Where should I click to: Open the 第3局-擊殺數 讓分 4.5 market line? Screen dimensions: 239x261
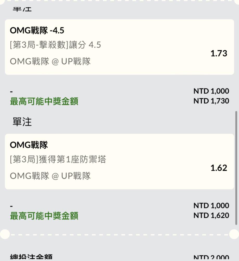click(55, 45)
